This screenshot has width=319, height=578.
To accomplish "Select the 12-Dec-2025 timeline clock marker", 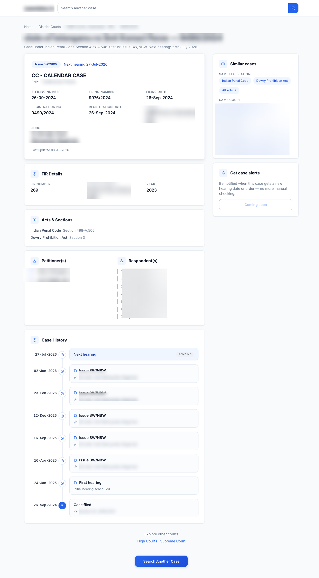I will 62,416.
